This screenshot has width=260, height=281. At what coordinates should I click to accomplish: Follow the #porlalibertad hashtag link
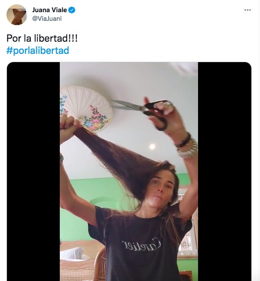tap(38, 50)
